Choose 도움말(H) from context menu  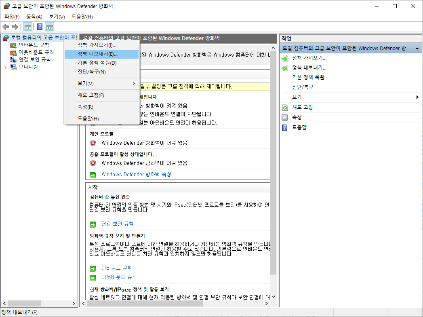(x=102, y=118)
